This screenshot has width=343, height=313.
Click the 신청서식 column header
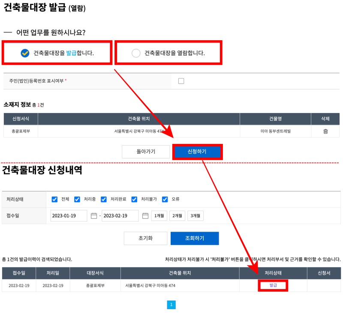point(21,119)
